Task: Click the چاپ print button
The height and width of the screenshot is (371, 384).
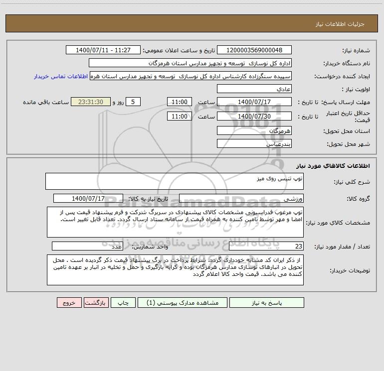Action: pos(123,302)
